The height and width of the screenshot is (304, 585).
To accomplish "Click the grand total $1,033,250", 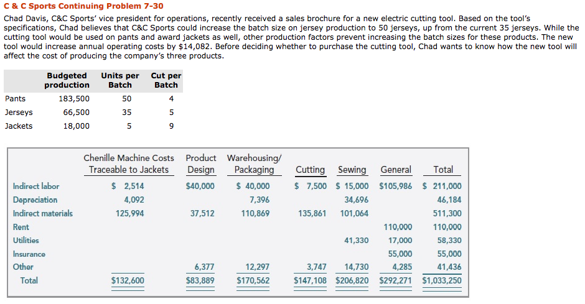I will point(442,280).
